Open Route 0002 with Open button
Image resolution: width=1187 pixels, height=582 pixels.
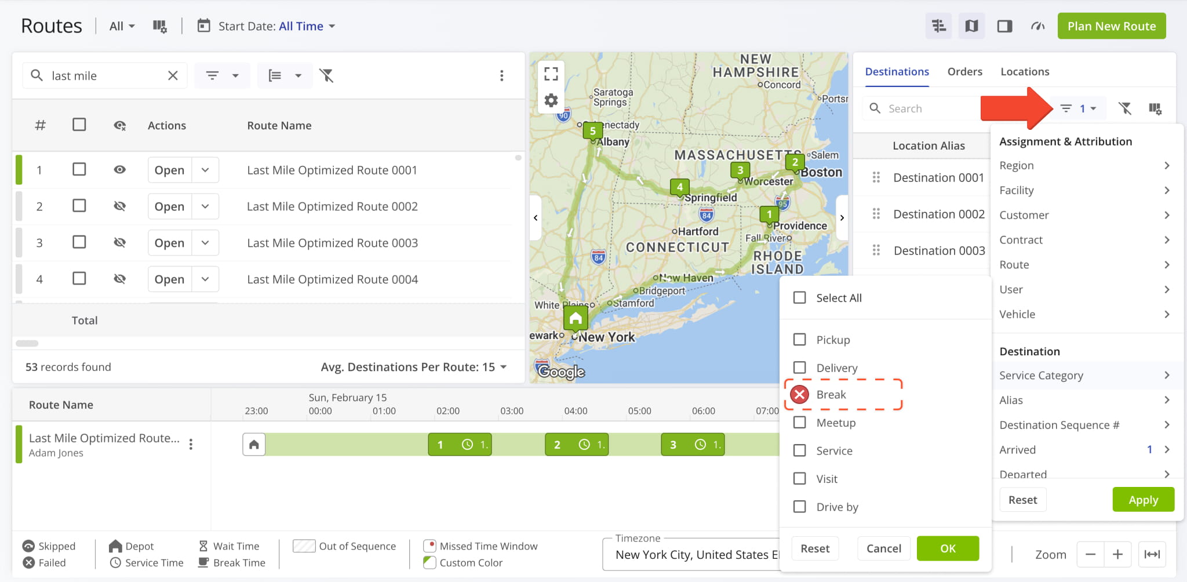click(x=169, y=206)
